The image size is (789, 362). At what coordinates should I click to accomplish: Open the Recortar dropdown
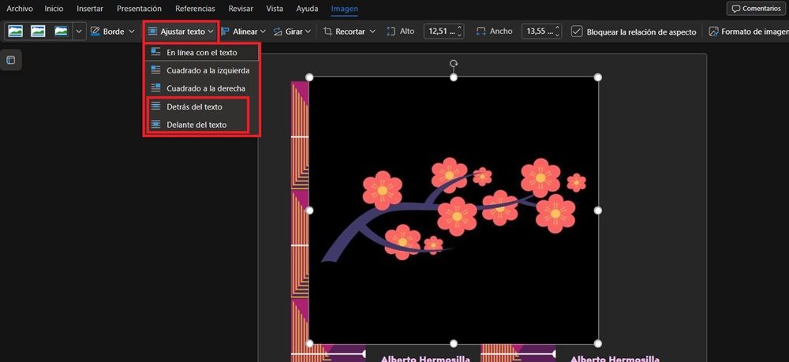[x=350, y=32]
